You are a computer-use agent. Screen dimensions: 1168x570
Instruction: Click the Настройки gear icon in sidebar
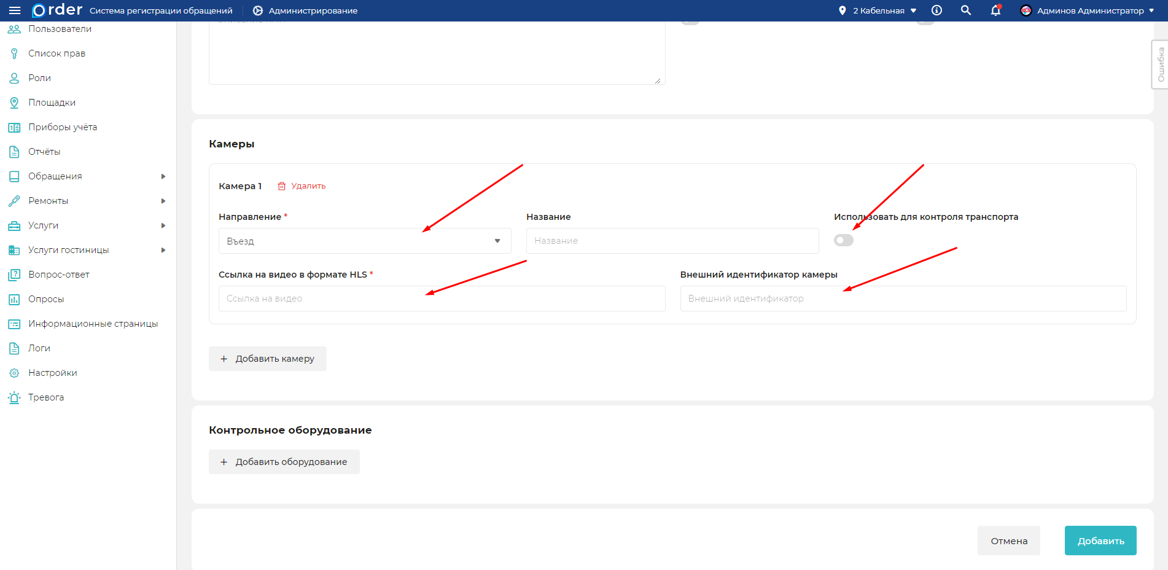click(14, 373)
